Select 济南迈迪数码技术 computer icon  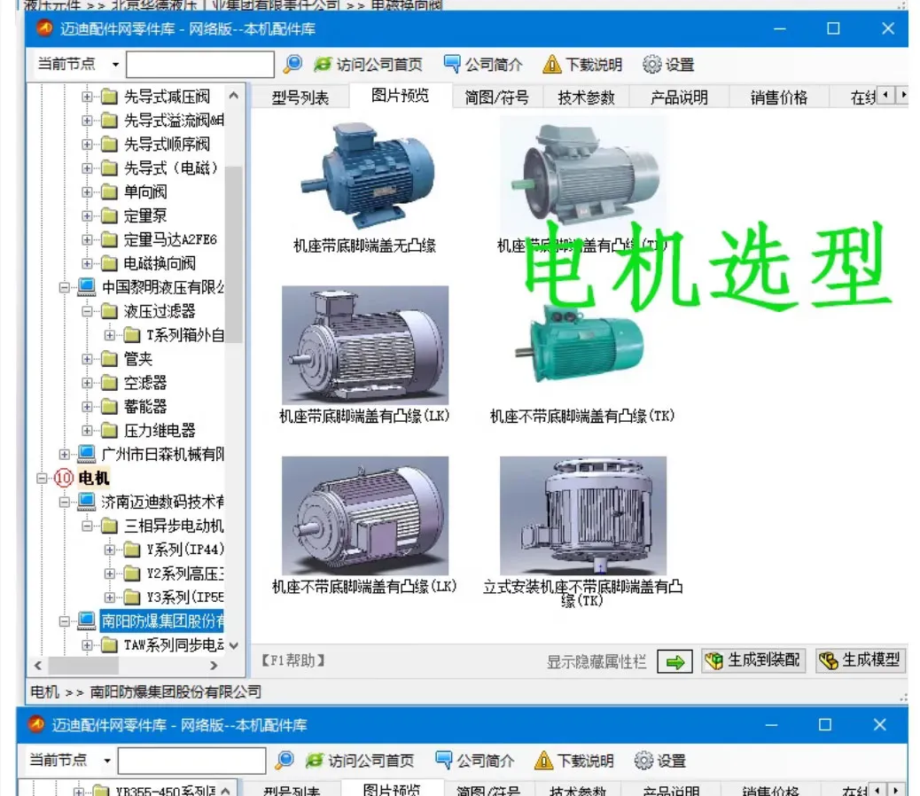(87, 502)
